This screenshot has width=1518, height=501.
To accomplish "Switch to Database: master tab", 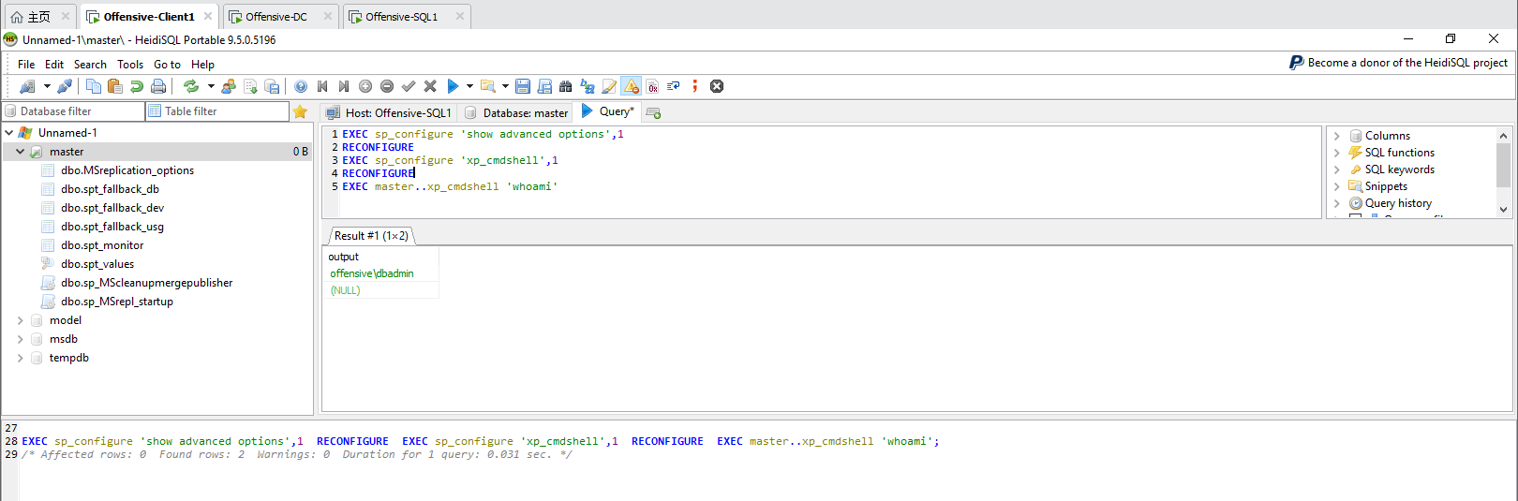I will pyautogui.click(x=517, y=112).
